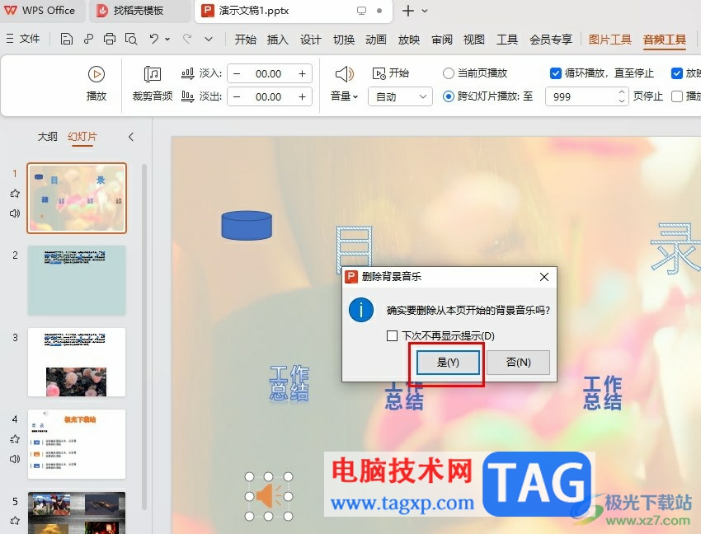Switch to the 音频工具 ribbon tab
This screenshot has height=534, width=701.
click(665, 40)
